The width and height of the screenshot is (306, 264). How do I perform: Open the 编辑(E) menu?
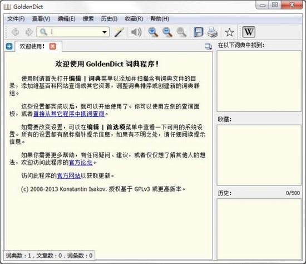66,19
